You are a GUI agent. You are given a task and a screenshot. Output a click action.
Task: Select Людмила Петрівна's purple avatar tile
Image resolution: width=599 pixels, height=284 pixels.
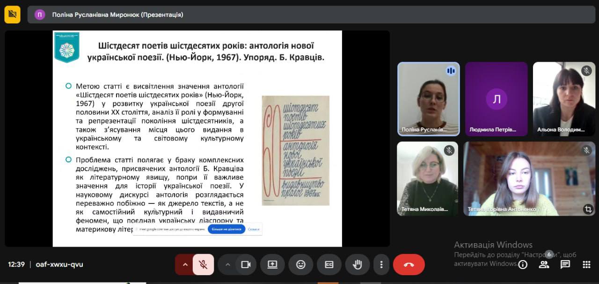[x=496, y=99]
